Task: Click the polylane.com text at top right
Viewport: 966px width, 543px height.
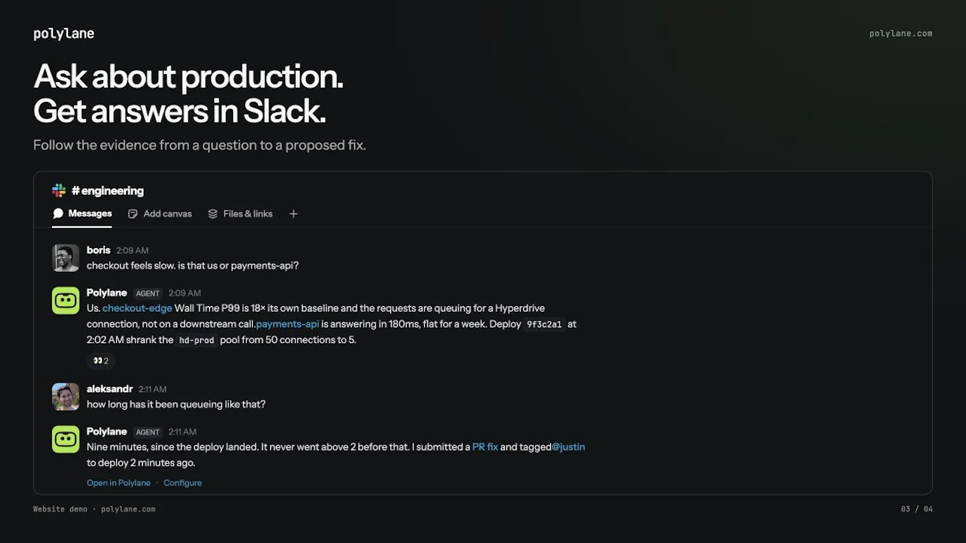Action: (x=901, y=34)
